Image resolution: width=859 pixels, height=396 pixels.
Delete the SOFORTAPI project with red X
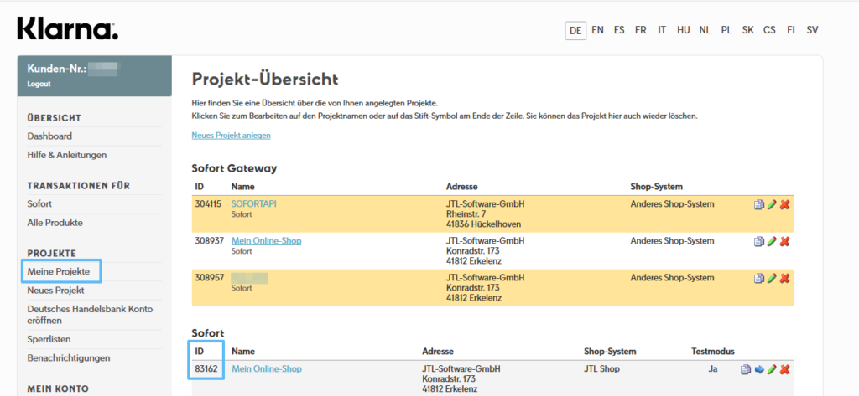[785, 204]
